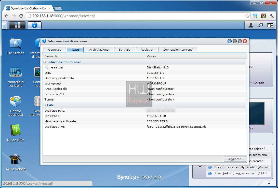278x188 pixels.
Task: Expand the log widget chevron
Action: point(200,166)
